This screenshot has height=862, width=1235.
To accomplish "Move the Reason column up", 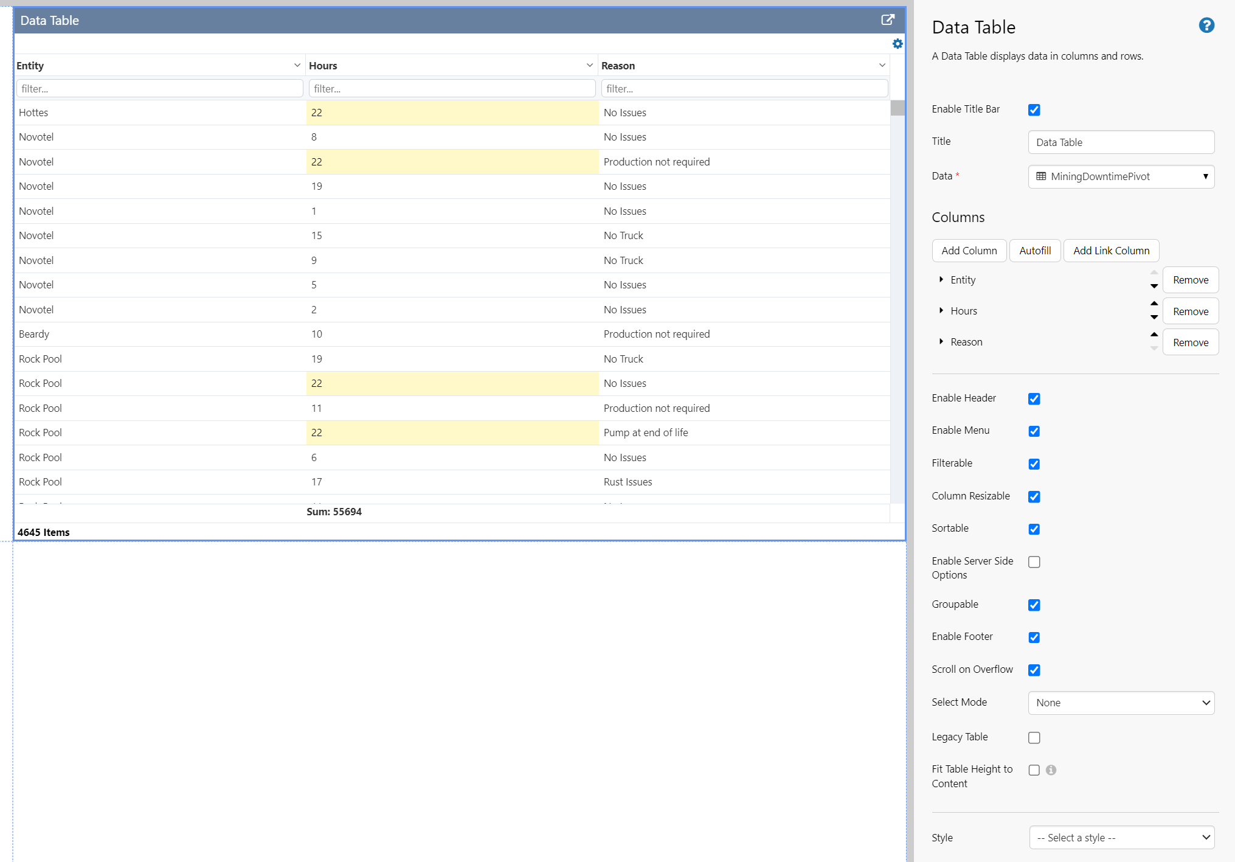I will point(1154,334).
